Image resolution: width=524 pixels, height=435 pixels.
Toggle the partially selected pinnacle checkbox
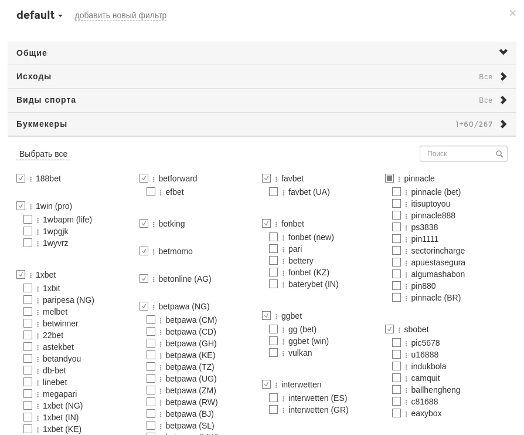tap(389, 178)
